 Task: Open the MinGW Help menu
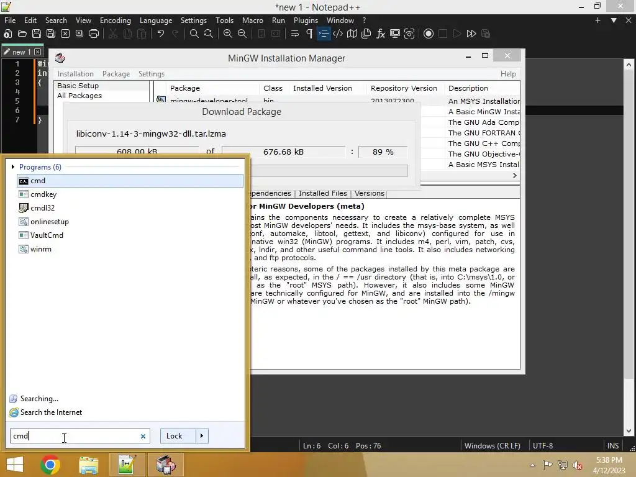tap(508, 74)
